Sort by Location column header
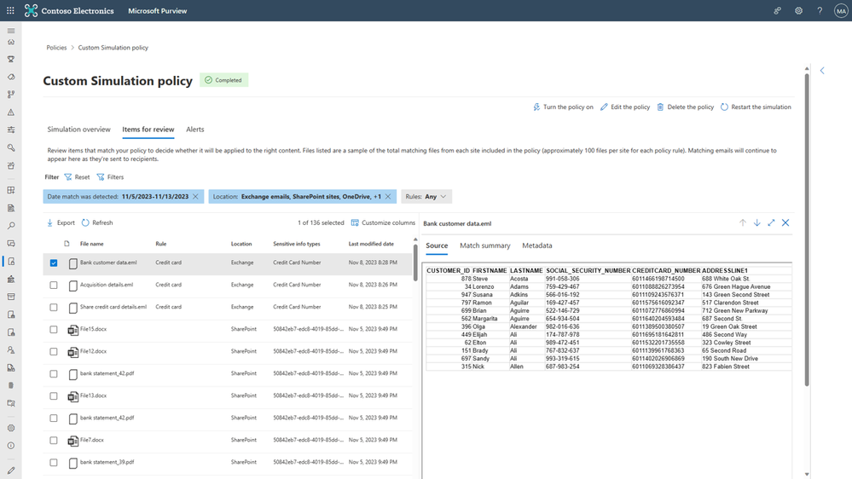 241,244
